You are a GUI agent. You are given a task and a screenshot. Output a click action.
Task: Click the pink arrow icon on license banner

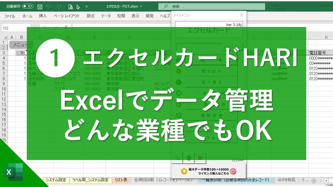(233, 171)
